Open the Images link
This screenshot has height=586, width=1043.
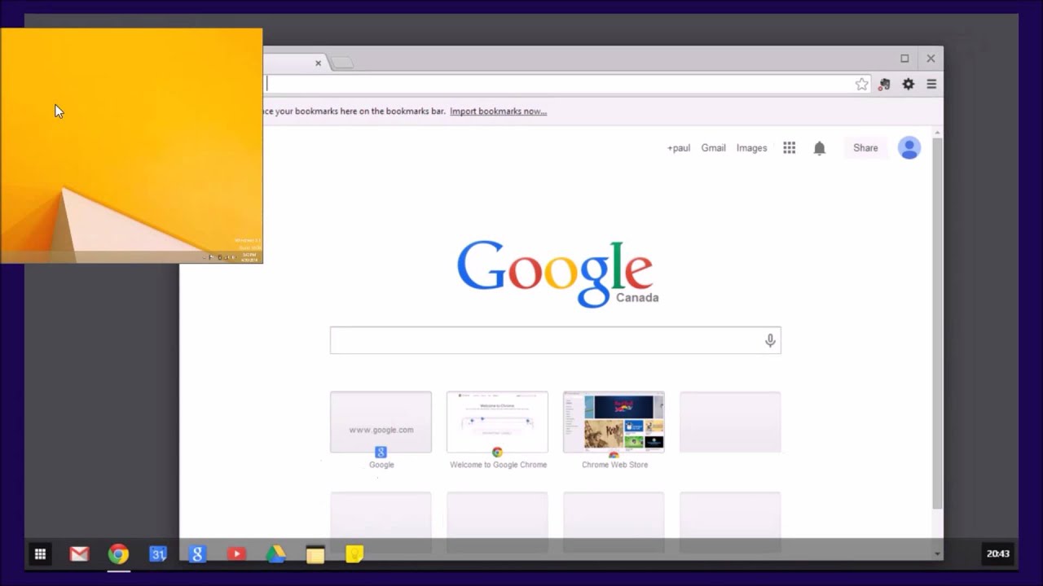751,148
